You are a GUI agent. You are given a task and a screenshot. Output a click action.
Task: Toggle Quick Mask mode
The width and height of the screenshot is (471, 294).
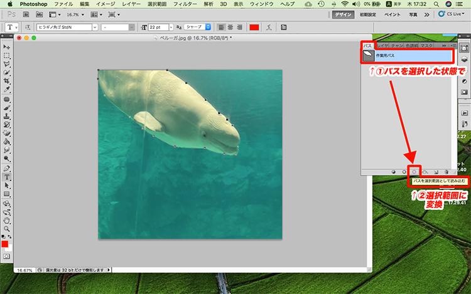click(7, 256)
